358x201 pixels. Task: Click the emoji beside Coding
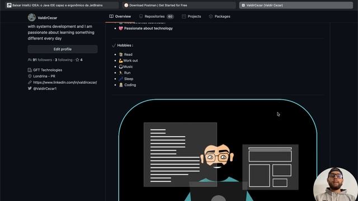click(x=121, y=85)
